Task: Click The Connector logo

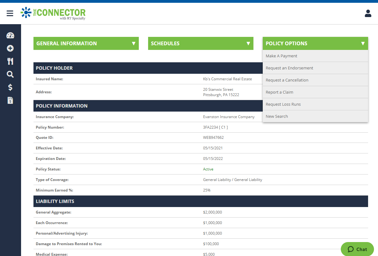Action: tap(53, 13)
